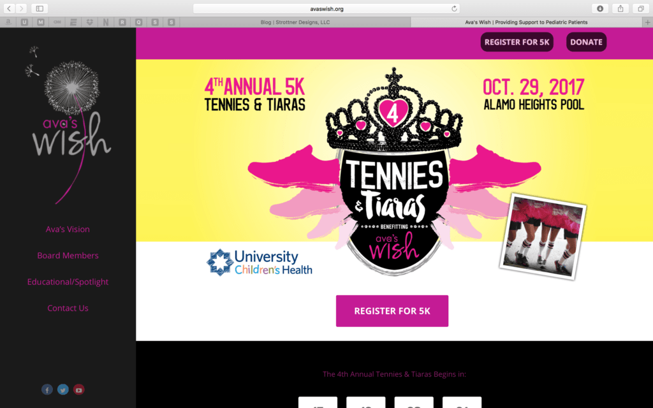Click the avaswish.org address field
The width and height of the screenshot is (653, 408).
326,9
